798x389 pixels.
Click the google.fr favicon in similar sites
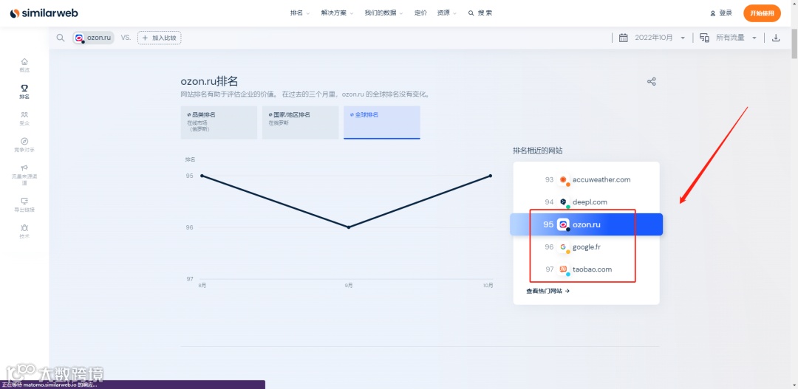click(x=564, y=247)
